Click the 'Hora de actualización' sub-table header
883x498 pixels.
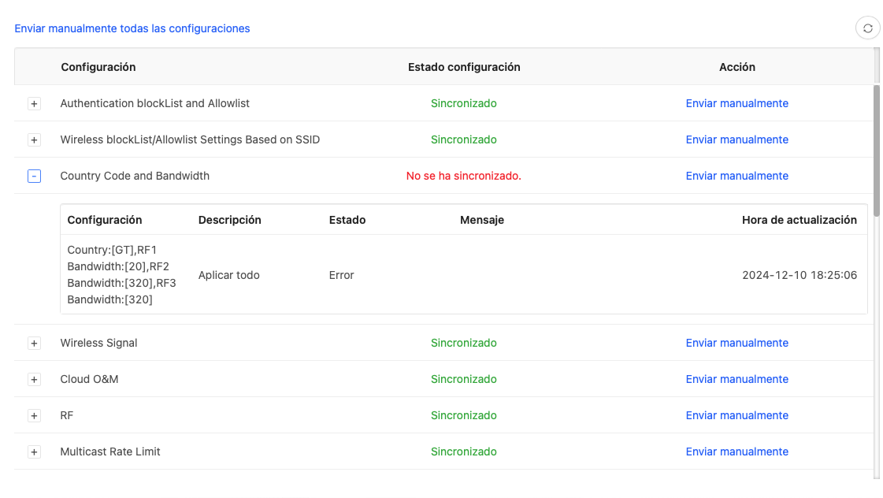pos(799,220)
